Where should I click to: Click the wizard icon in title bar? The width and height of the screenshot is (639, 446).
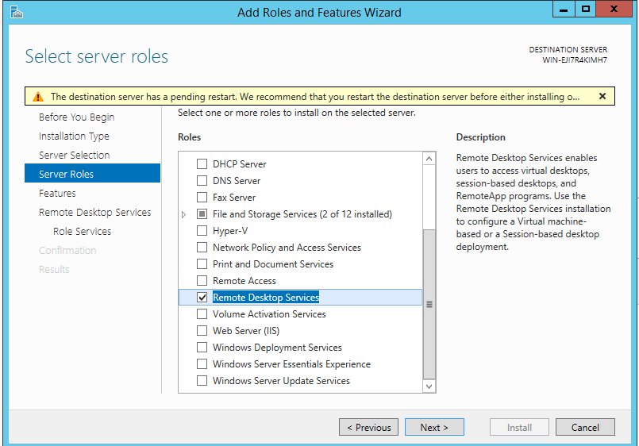pos(17,12)
